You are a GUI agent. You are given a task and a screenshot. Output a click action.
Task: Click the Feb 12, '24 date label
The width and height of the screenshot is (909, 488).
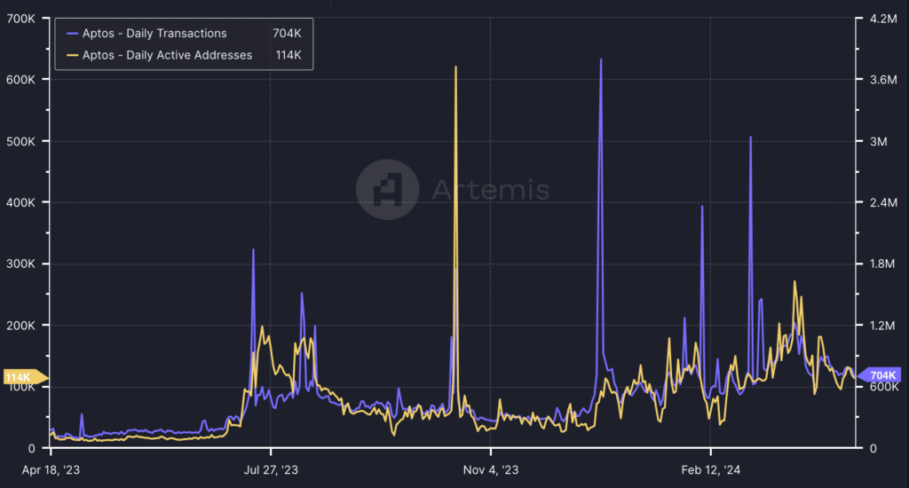tap(710, 470)
